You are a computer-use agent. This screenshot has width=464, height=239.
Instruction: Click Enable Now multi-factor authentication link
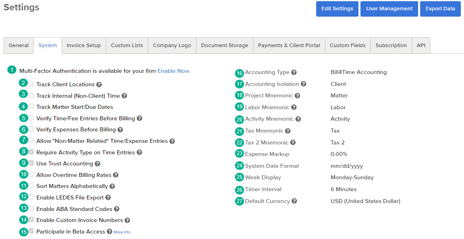tap(174, 71)
